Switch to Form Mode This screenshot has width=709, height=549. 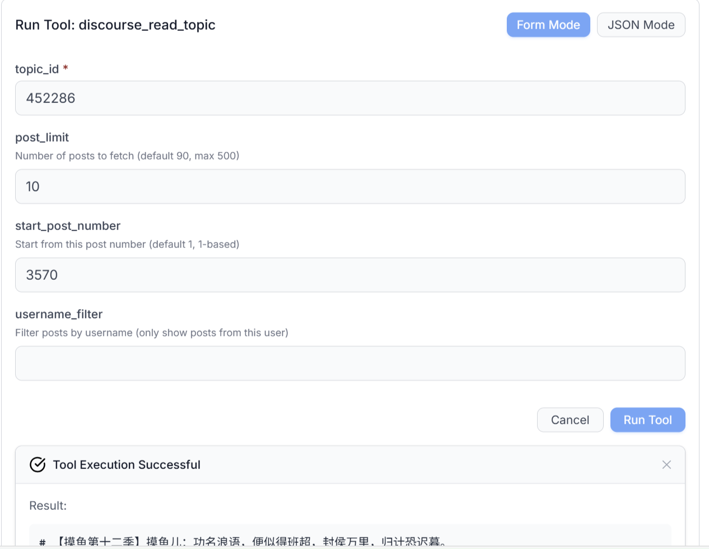click(x=548, y=25)
